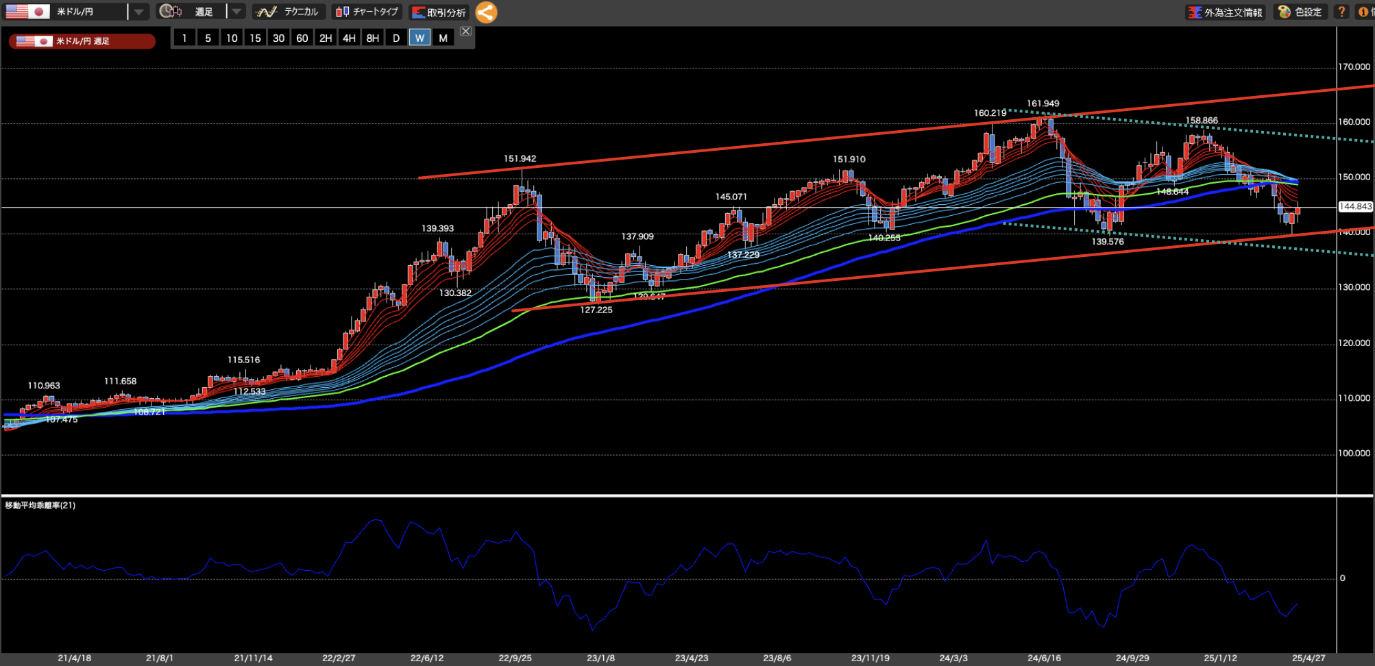The height and width of the screenshot is (666, 1375).
Task: Click the 移動平均乖離率(21) indicator label
Action: (x=40, y=505)
